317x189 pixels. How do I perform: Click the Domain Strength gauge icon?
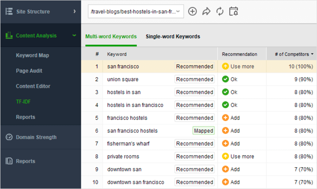click(x=9, y=137)
